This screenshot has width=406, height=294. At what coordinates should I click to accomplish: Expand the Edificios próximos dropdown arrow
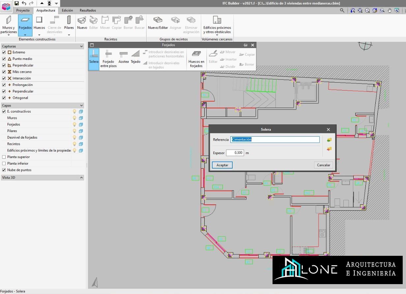[x=217, y=35]
